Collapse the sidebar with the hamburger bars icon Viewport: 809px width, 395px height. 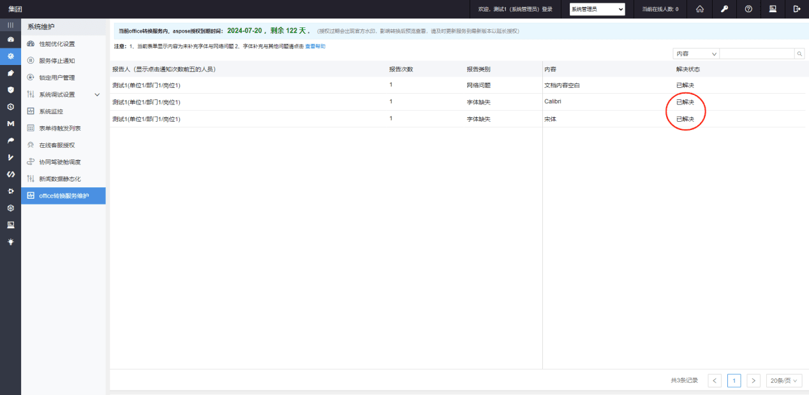10,25
